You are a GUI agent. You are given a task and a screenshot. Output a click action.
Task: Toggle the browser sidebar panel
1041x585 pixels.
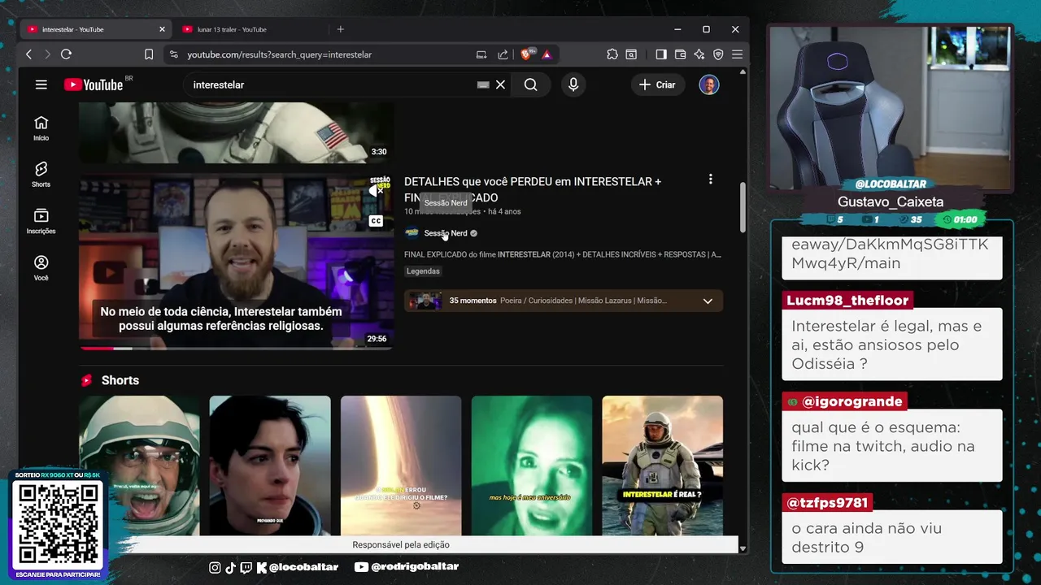point(661,54)
